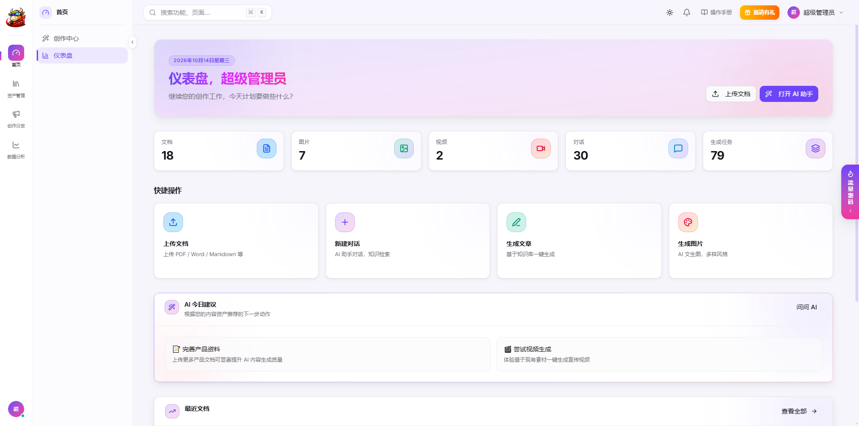
Task: Click the 生成文章 pen icon
Action: (x=516, y=222)
